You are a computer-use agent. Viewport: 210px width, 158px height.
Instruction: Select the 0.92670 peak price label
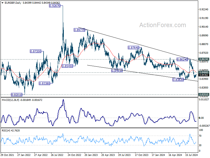click(55, 6)
